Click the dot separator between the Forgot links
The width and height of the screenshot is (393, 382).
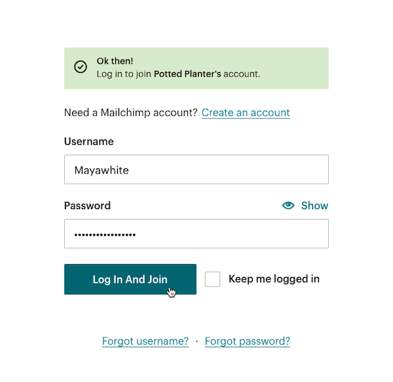[x=196, y=342]
